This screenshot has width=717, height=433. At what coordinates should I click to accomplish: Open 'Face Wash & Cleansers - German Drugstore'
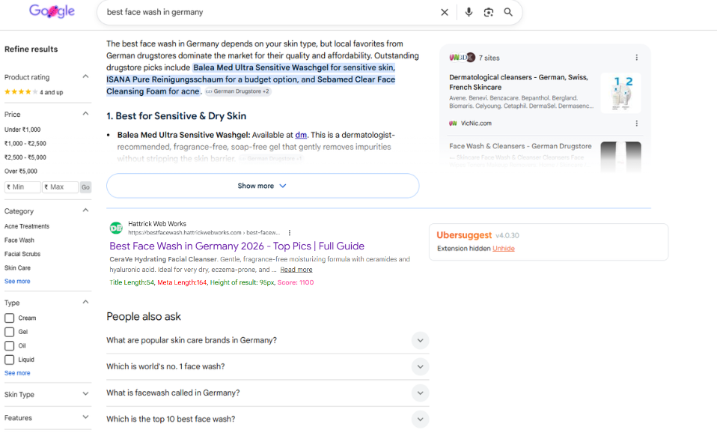pyautogui.click(x=520, y=147)
